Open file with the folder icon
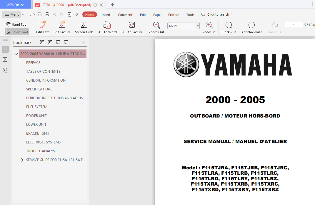Screen dimensions: 315x205 (x=32, y=14)
